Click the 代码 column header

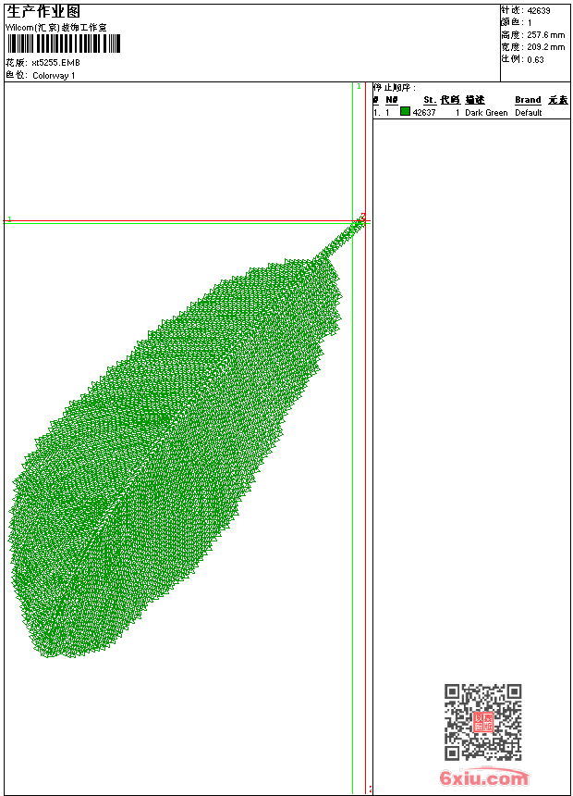click(x=450, y=100)
